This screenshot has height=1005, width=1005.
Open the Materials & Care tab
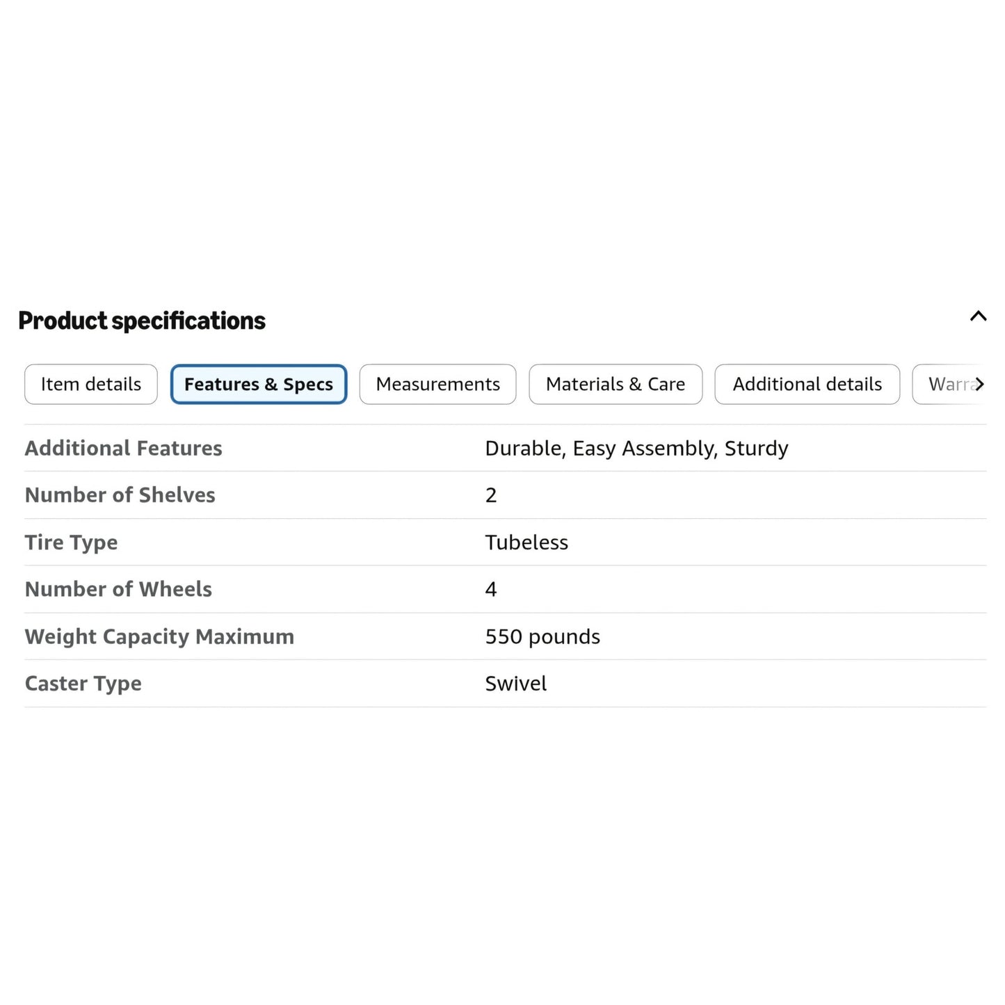[x=616, y=384]
